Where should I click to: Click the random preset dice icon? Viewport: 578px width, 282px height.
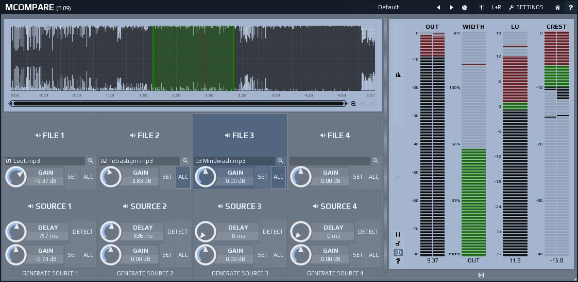(x=464, y=8)
